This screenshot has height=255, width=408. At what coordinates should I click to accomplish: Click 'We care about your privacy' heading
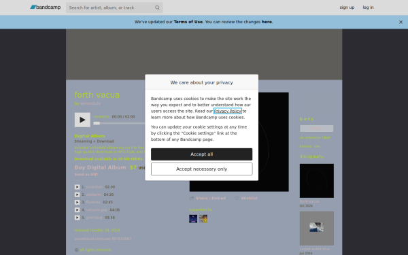(x=202, y=82)
